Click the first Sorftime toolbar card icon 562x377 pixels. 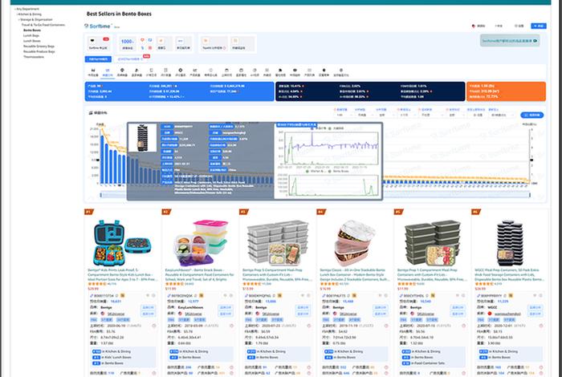click(93, 42)
